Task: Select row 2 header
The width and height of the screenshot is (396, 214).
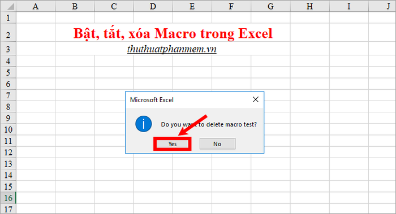Action: (8, 33)
